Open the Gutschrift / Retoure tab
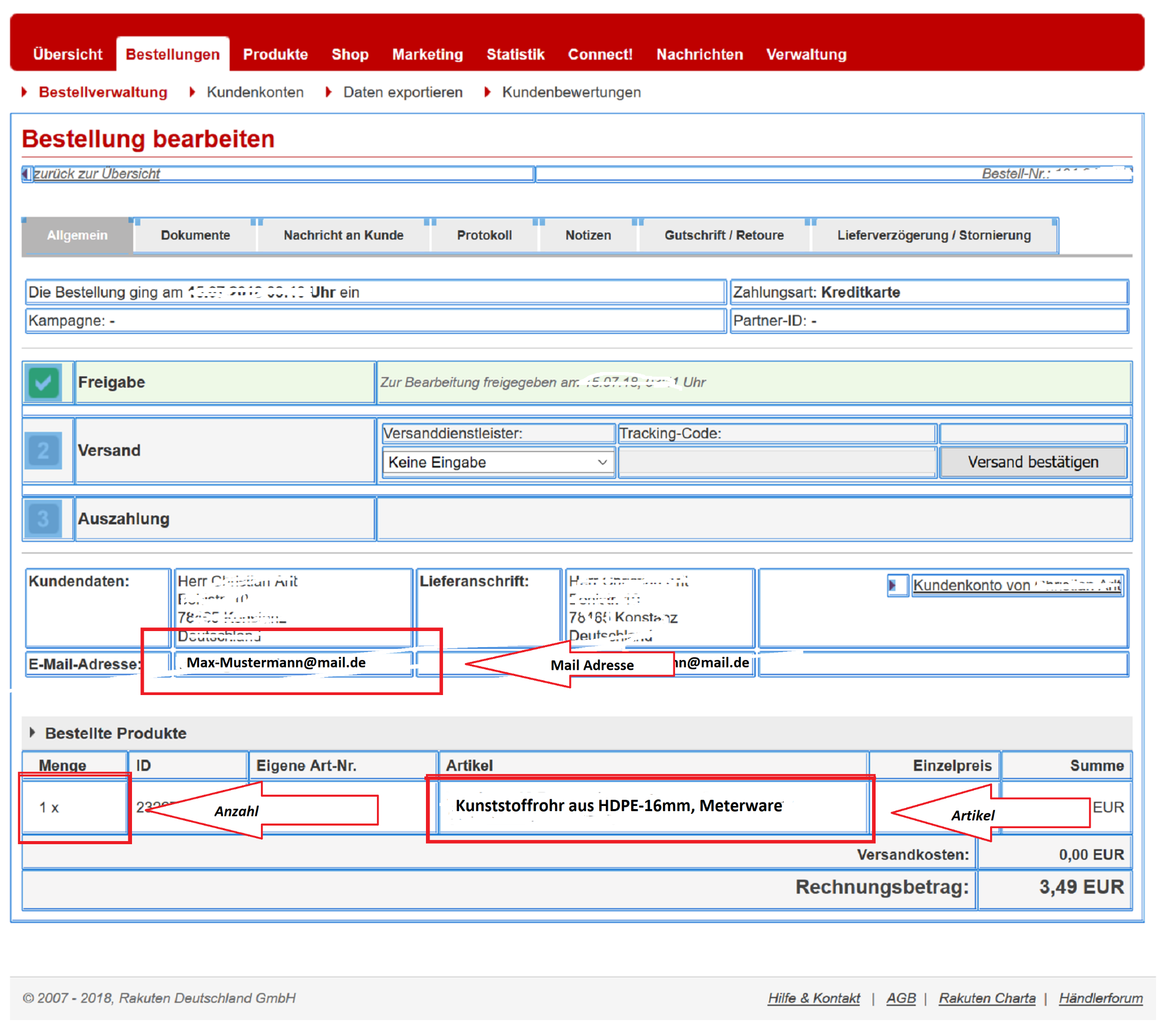 click(x=724, y=236)
